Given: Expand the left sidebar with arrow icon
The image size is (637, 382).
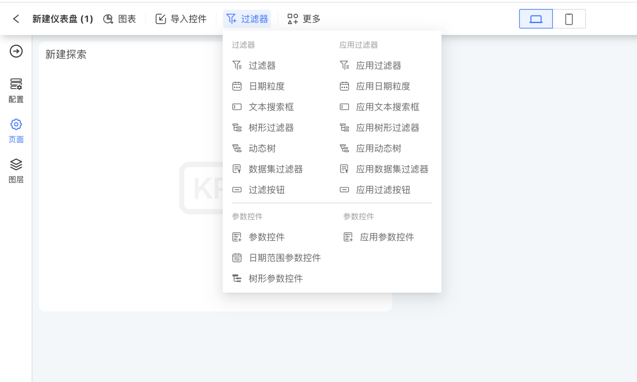Looking at the screenshot, I should point(16,51).
